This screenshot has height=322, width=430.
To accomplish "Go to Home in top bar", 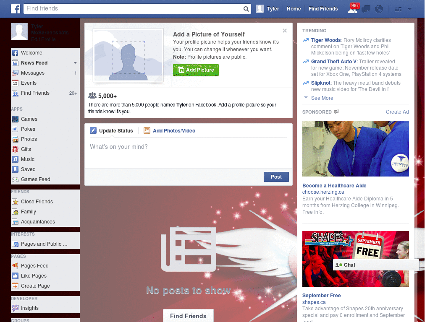I will point(294,9).
